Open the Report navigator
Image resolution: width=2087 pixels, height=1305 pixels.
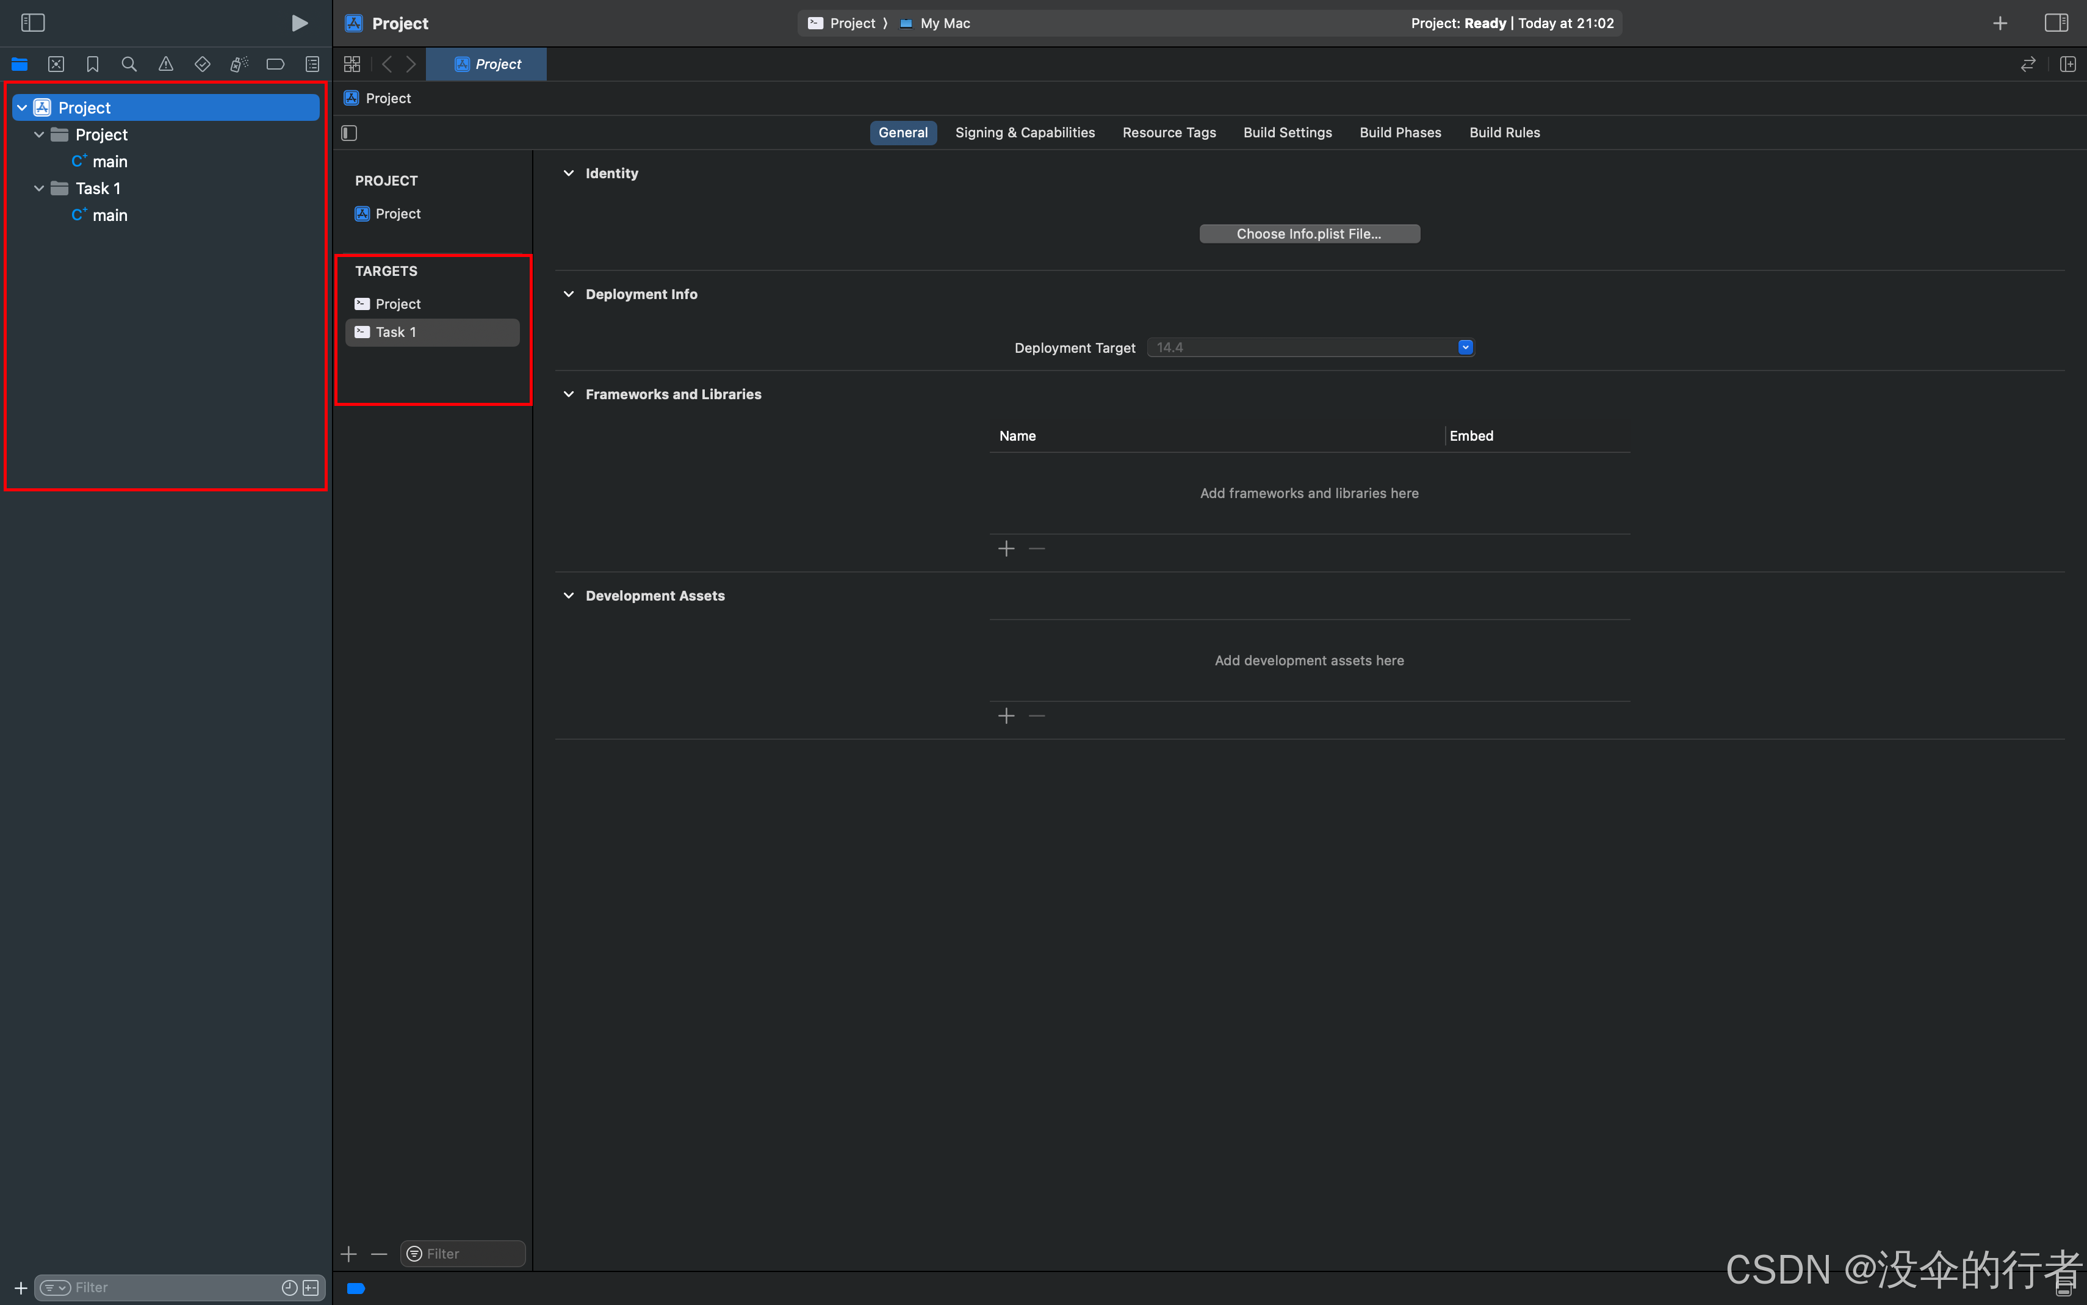pyautogui.click(x=312, y=64)
